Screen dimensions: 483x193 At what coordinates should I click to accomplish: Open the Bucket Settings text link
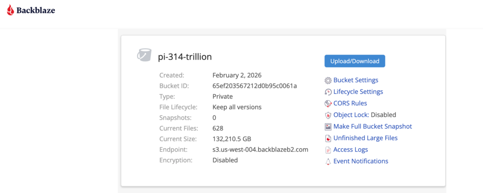pos(356,80)
